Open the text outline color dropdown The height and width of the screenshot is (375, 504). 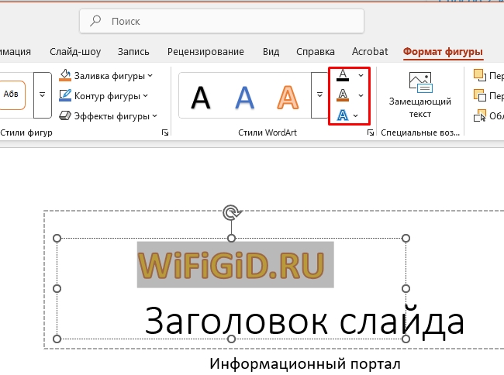coord(361,95)
